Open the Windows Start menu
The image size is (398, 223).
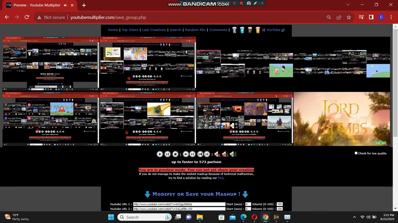point(111,217)
